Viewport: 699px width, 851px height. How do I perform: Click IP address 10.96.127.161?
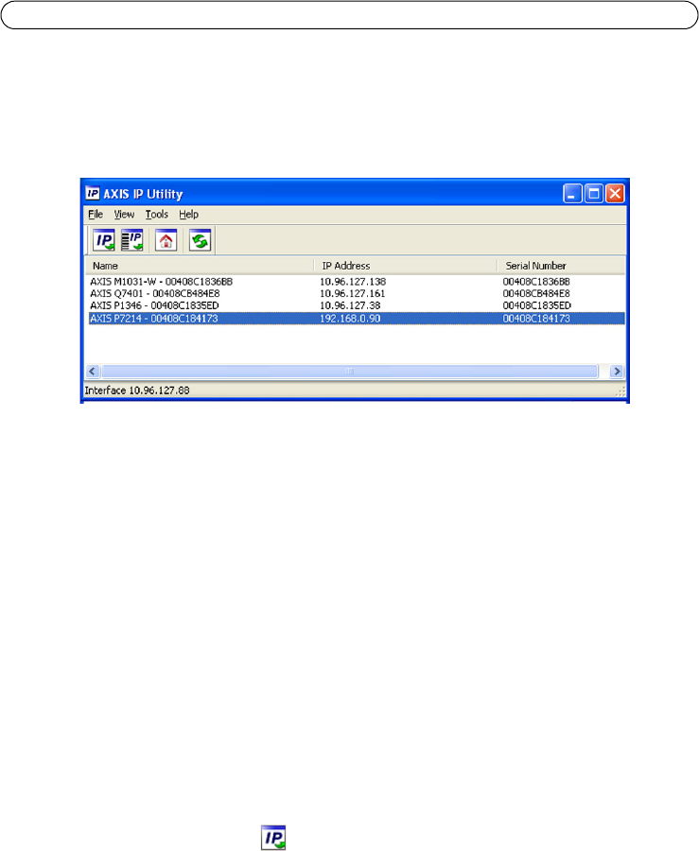352,294
